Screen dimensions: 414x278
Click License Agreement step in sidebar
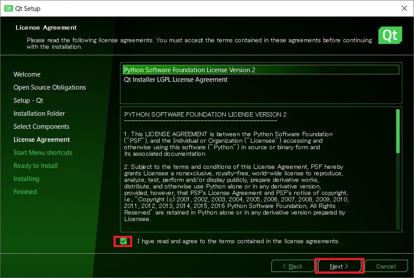pyautogui.click(x=41, y=140)
